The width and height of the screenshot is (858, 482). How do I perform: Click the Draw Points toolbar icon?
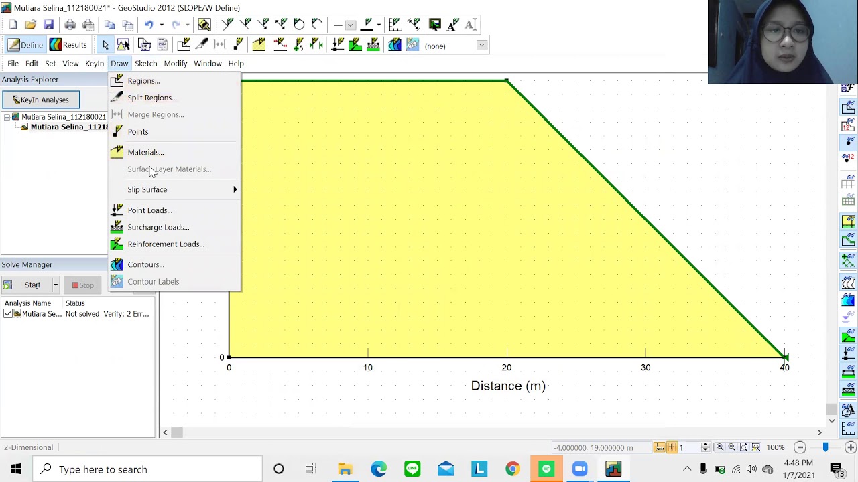pyautogui.click(x=238, y=45)
